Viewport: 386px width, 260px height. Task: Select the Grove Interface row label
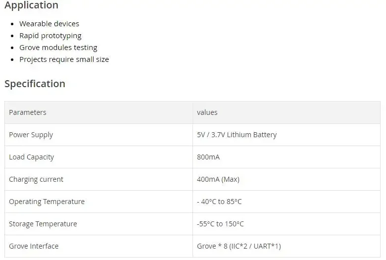click(34, 246)
